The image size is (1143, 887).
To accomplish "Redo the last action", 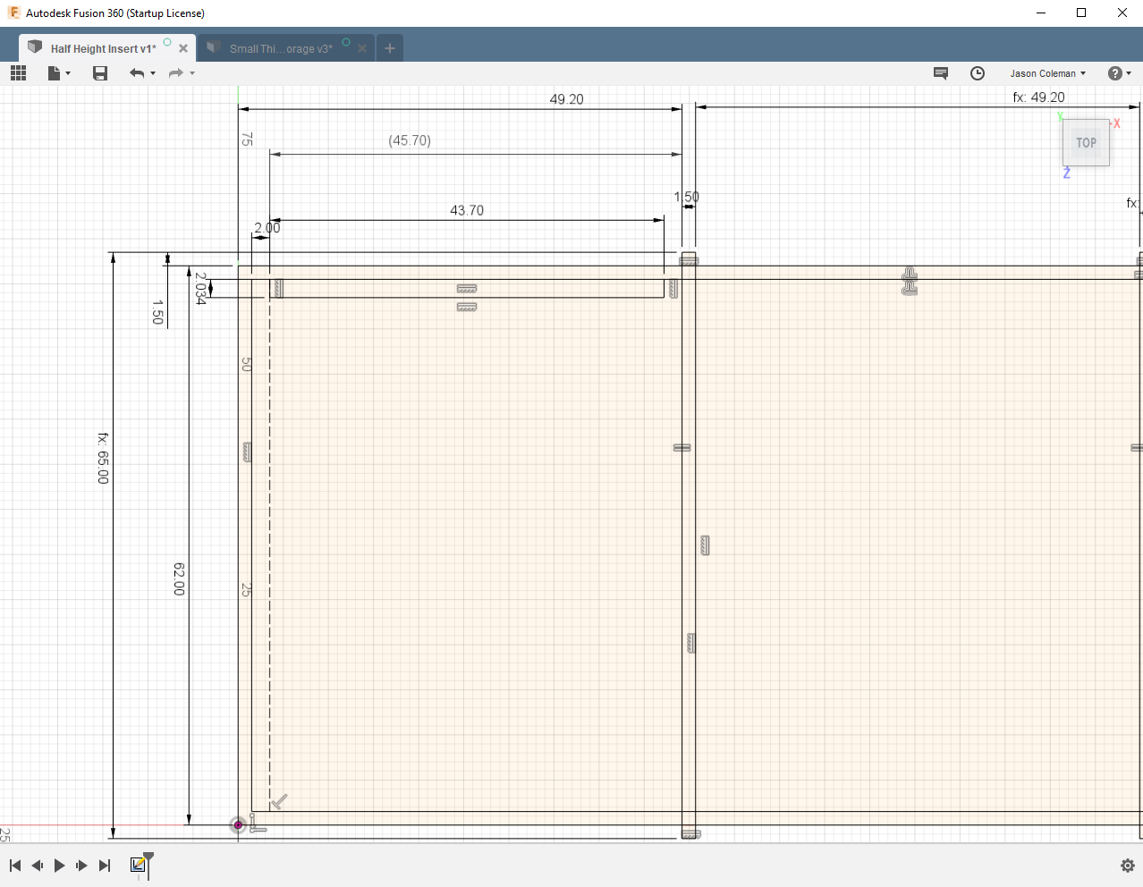I will click(x=177, y=73).
